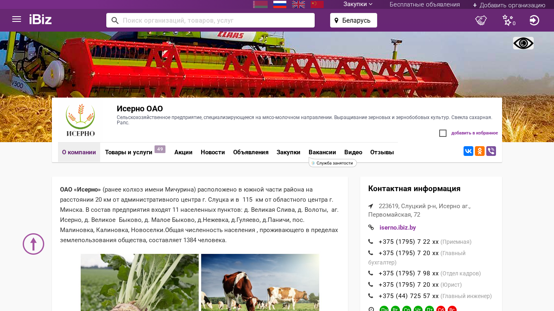Open the iserno.ibiz.by website link

coord(398,228)
